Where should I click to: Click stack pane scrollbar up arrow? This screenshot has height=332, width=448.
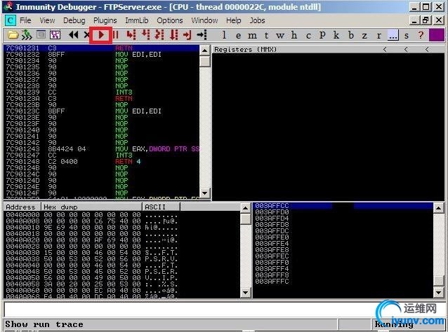[439, 208]
